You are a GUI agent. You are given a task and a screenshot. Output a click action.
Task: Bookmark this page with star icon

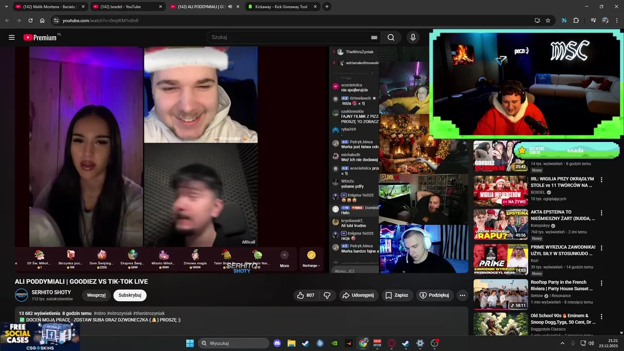(548, 20)
